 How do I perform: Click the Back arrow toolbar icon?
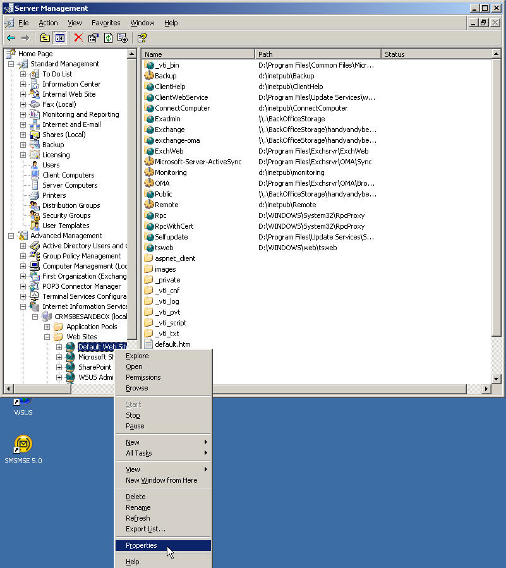coord(11,38)
